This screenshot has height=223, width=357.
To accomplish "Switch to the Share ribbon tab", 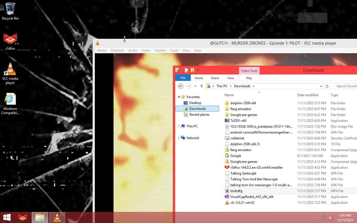I will pyautogui.click(x=215, y=78).
